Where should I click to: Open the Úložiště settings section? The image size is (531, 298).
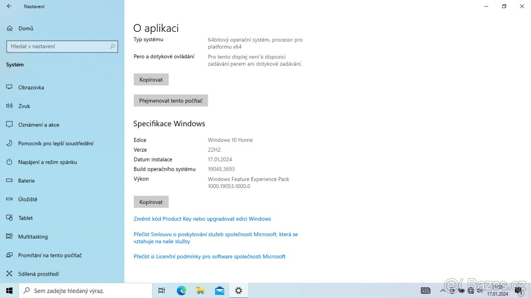[x=27, y=199]
